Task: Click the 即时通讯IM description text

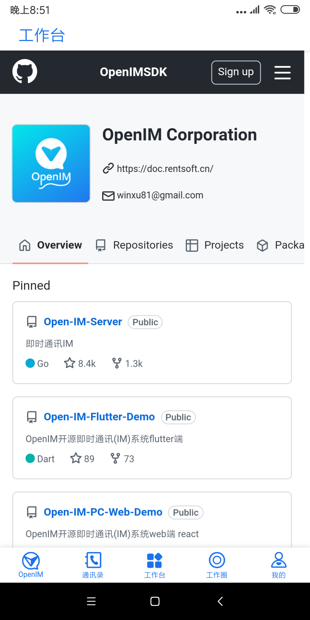Action: [x=49, y=344]
